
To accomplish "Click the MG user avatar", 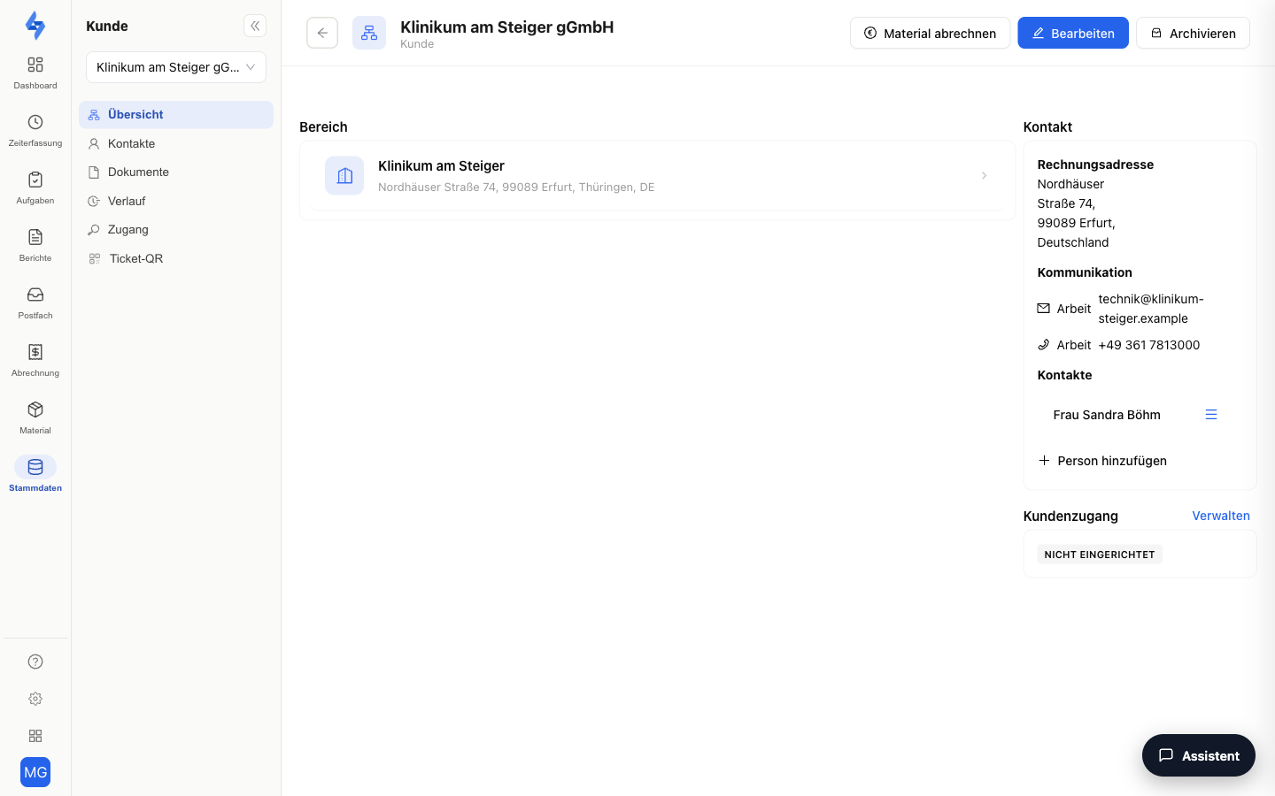I will [x=35, y=772].
